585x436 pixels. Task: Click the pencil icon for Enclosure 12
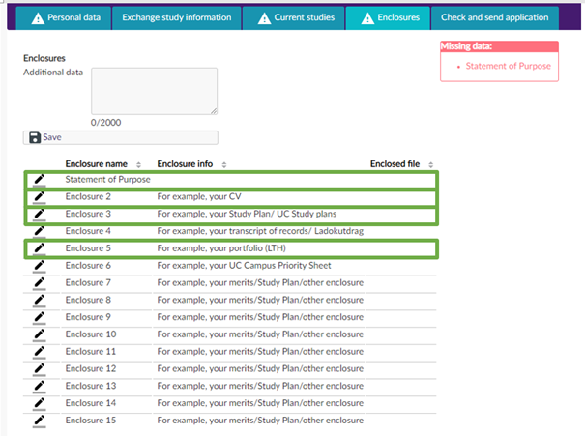tap(39, 369)
